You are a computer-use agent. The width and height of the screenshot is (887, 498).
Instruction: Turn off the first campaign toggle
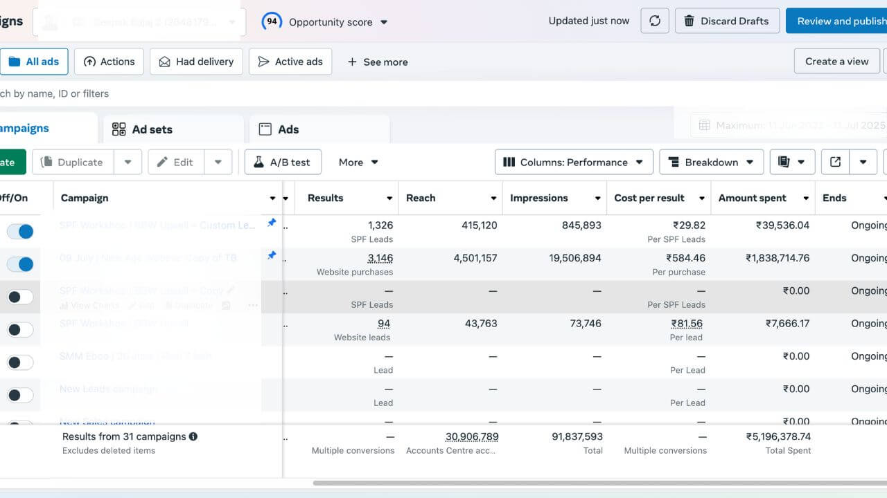pyautogui.click(x=20, y=231)
